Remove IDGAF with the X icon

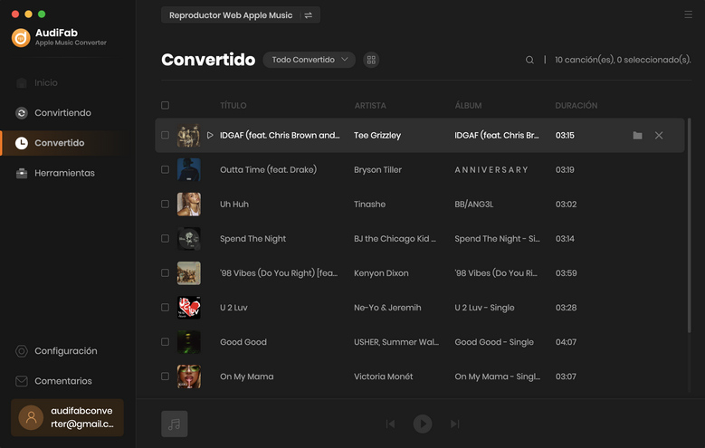point(659,136)
